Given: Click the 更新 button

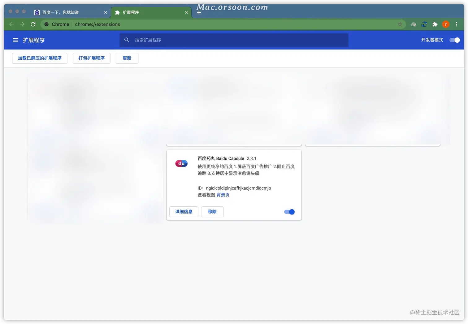Looking at the screenshot, I should pyautogui.click(x=127, y=58).
